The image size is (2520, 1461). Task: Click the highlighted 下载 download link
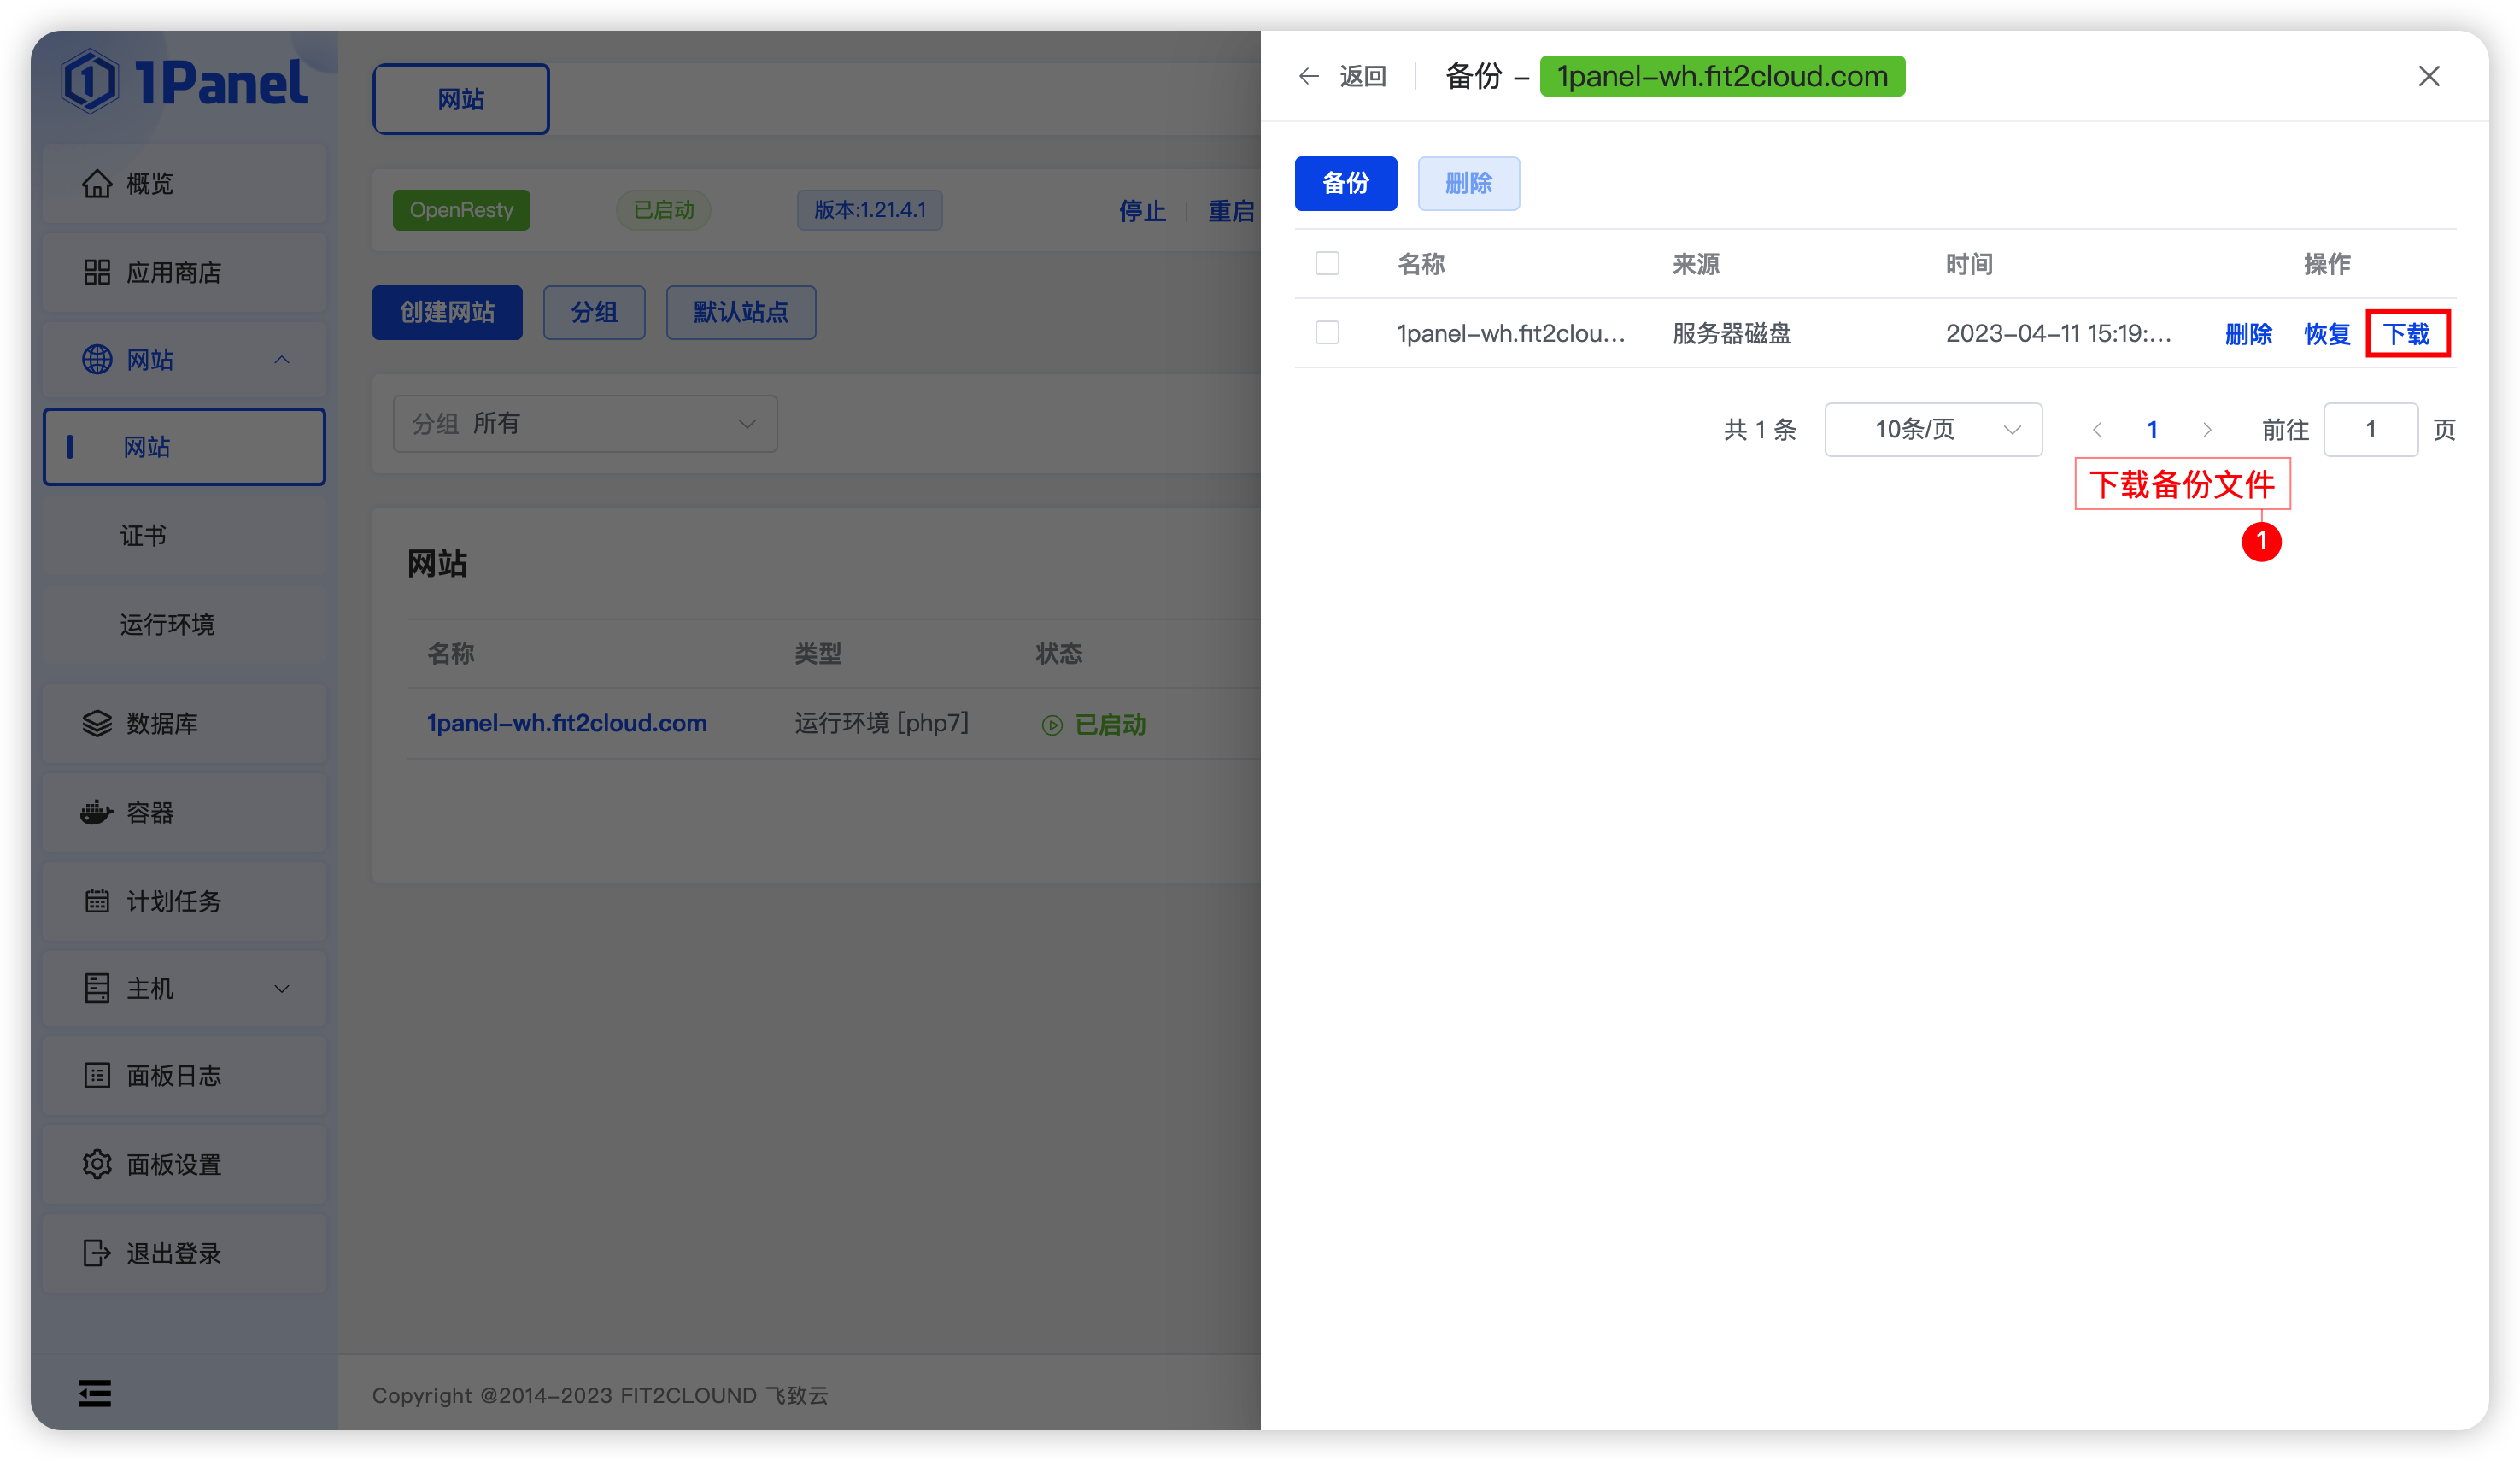coord(2407,334)
